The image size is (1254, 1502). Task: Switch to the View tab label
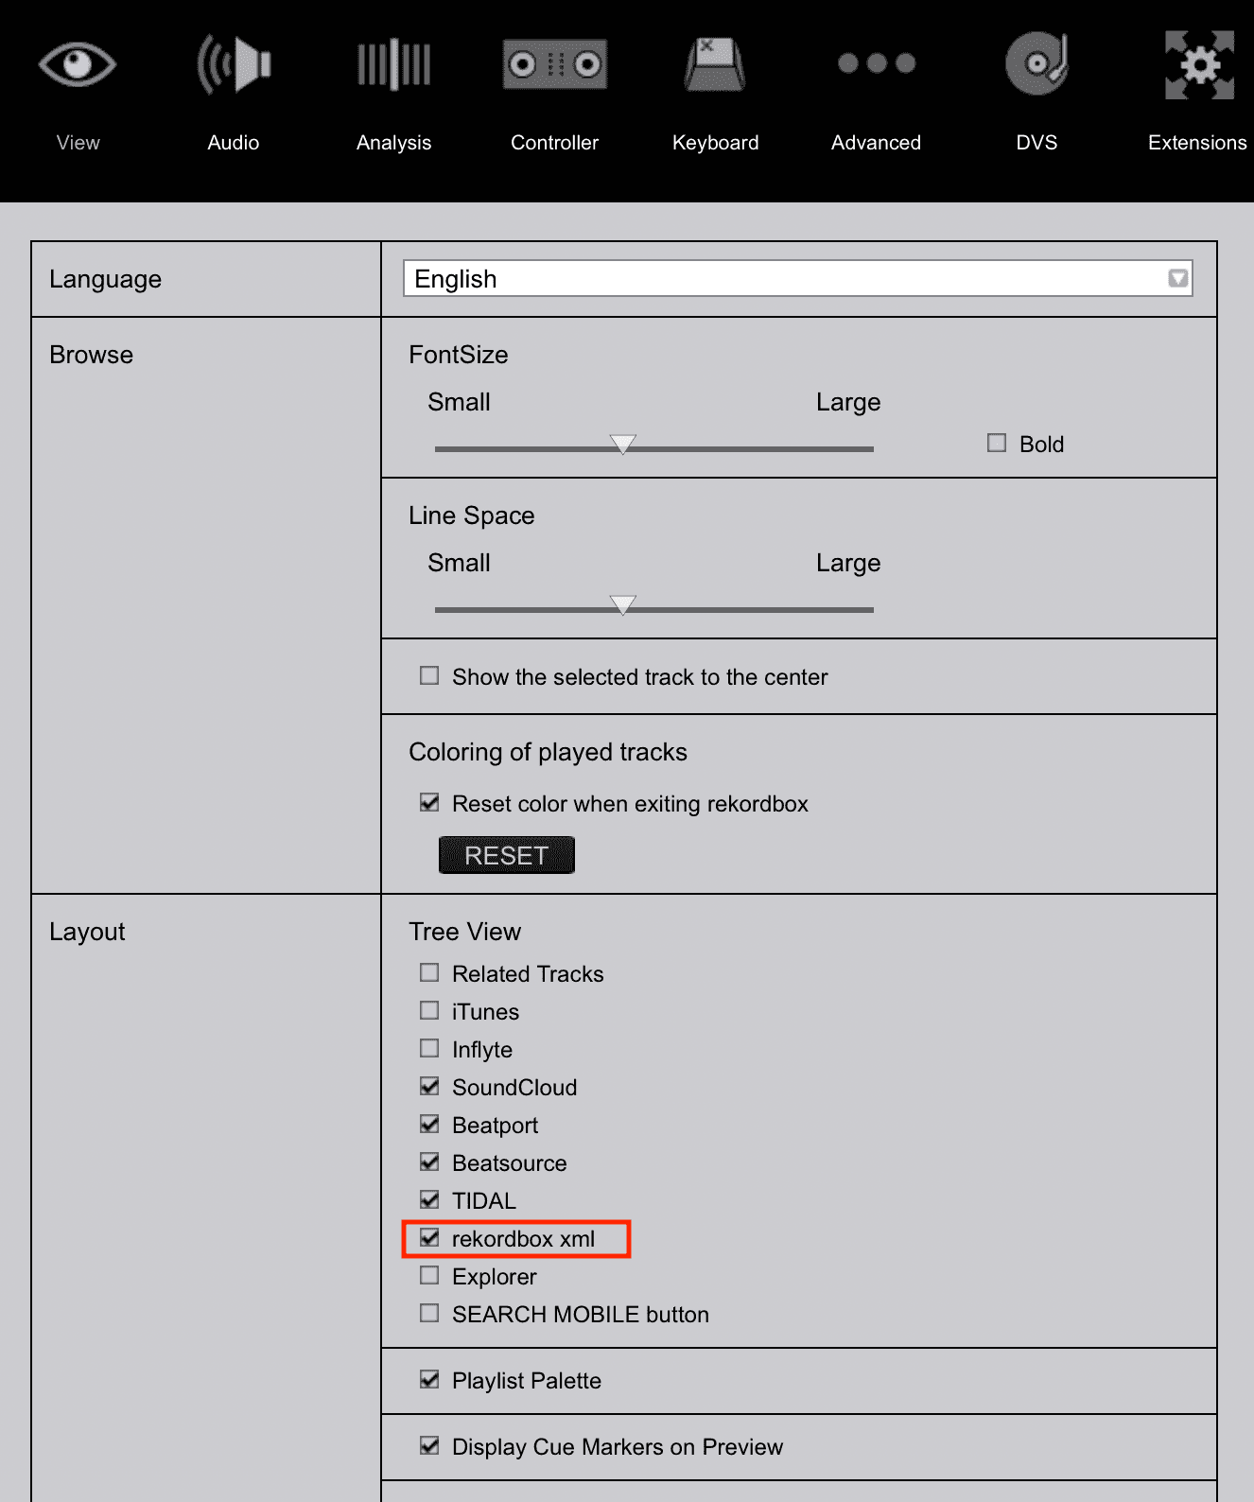(78, 143)
